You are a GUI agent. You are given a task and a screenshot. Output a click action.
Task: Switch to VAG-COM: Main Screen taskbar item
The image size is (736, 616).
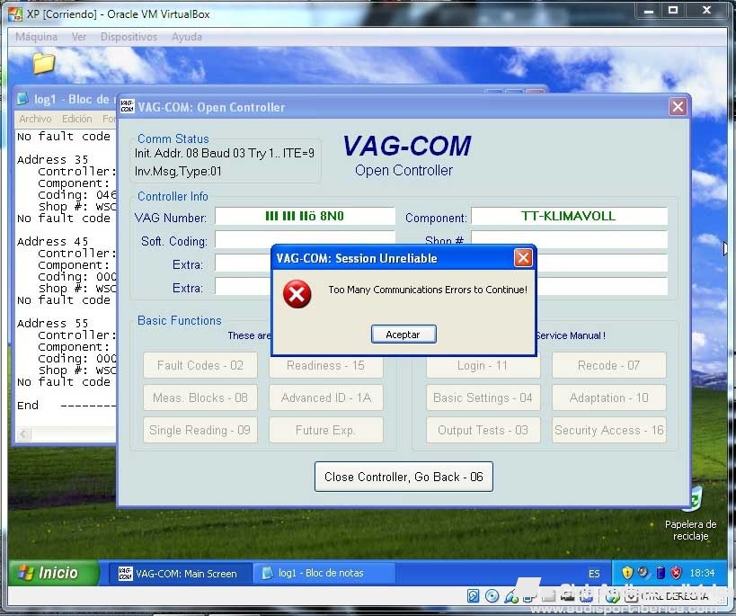click(x=180, y=573)
